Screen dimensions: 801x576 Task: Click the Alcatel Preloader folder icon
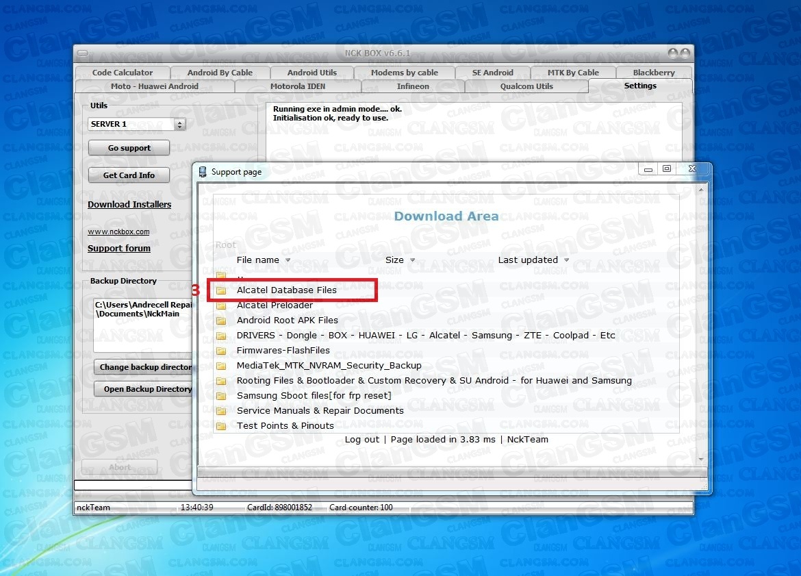tap(221, 305)
